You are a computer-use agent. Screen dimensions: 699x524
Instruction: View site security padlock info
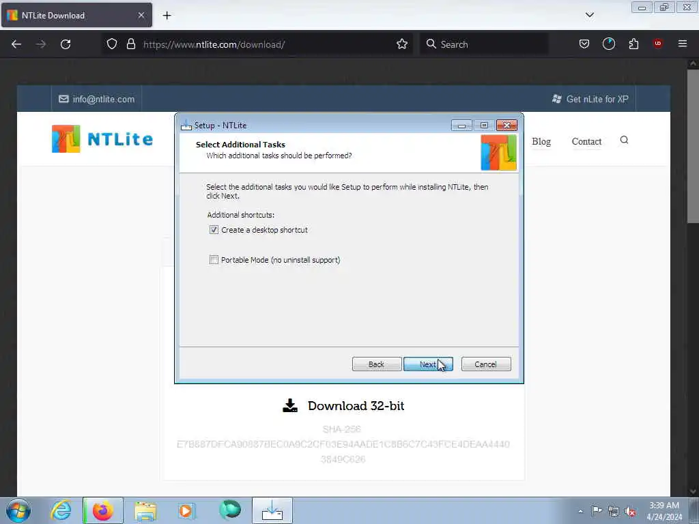[x=130, y=44]
